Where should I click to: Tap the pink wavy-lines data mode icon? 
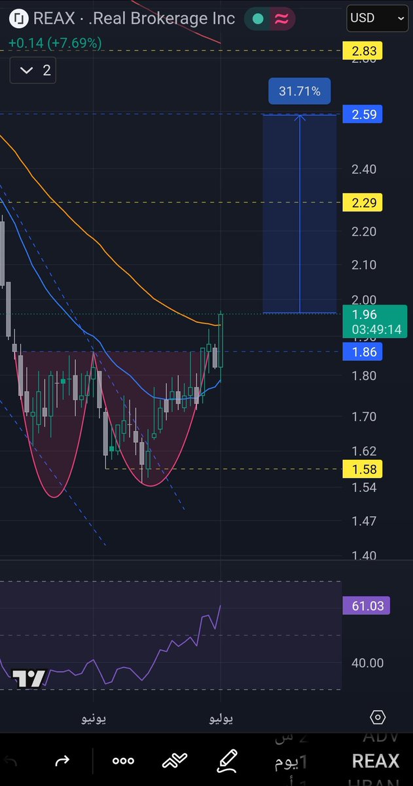pyautogui.click(x=281, y=19)
